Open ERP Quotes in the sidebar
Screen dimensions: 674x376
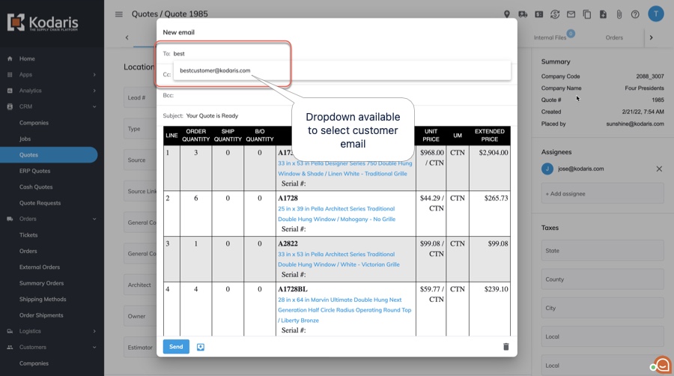(34, 171)
